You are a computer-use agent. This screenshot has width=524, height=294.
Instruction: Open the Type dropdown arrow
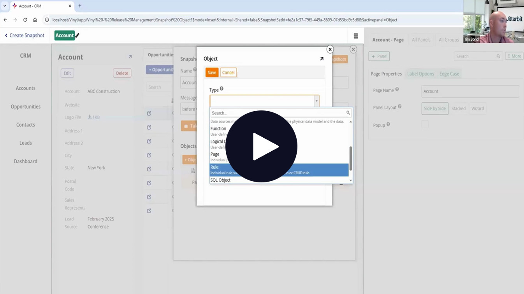tap(316, 101)
